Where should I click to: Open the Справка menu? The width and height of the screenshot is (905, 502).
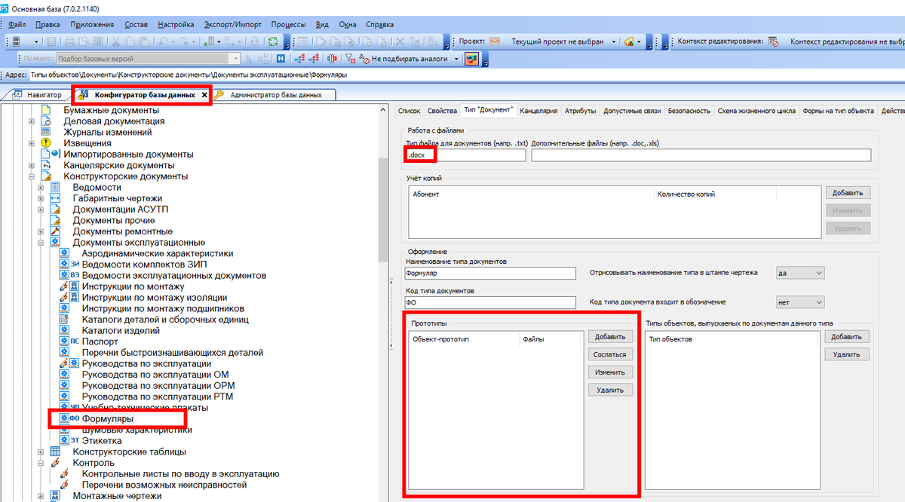point(379,24)
